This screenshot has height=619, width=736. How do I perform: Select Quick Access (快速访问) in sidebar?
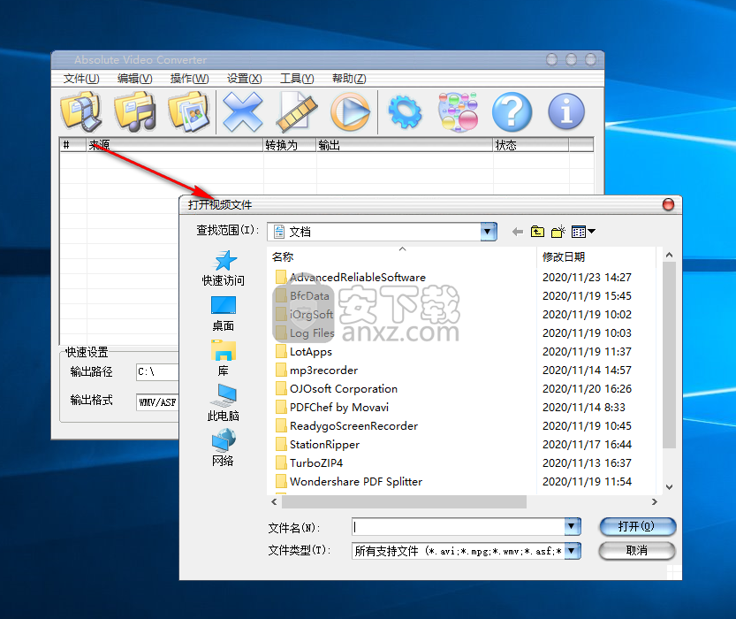[x=223, y=268]
